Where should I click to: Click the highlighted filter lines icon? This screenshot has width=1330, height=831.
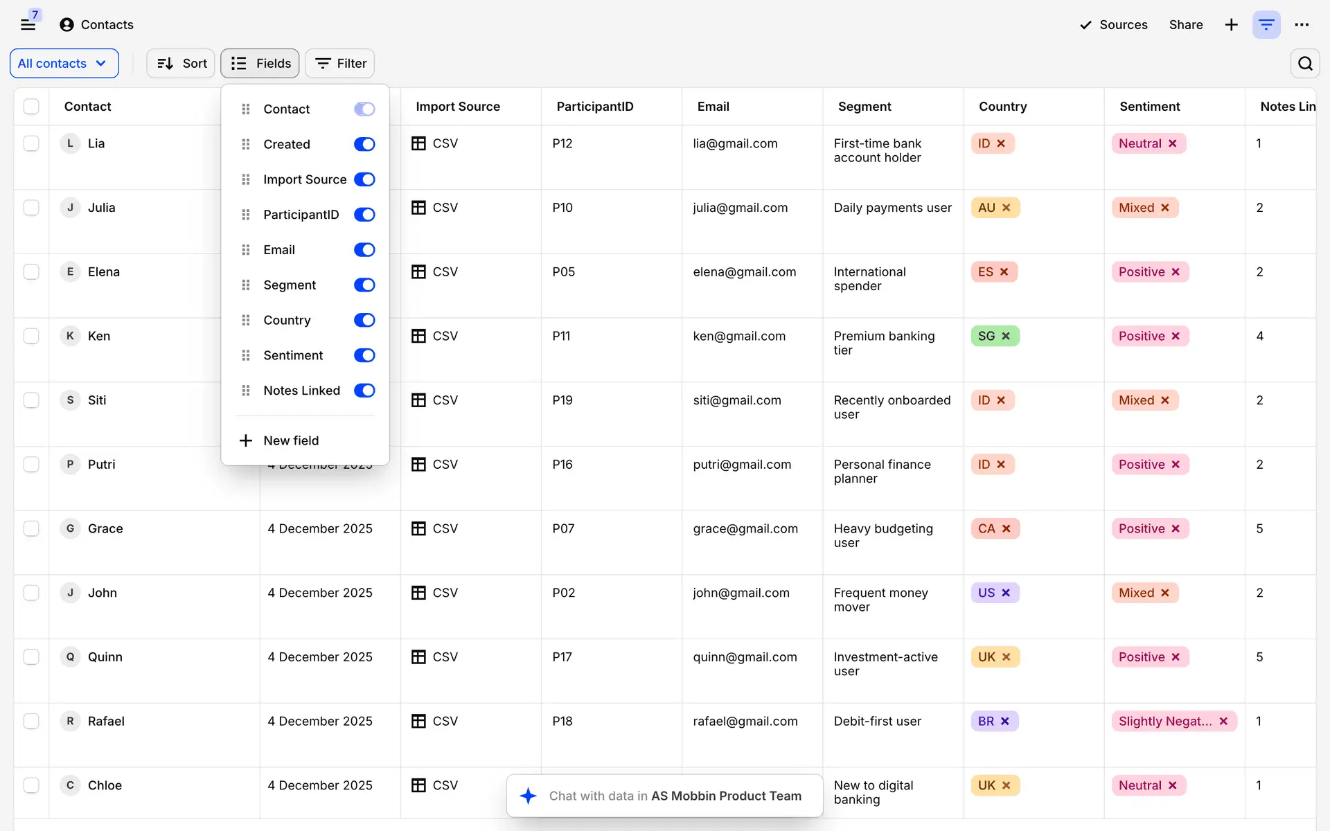(1266, 25)
